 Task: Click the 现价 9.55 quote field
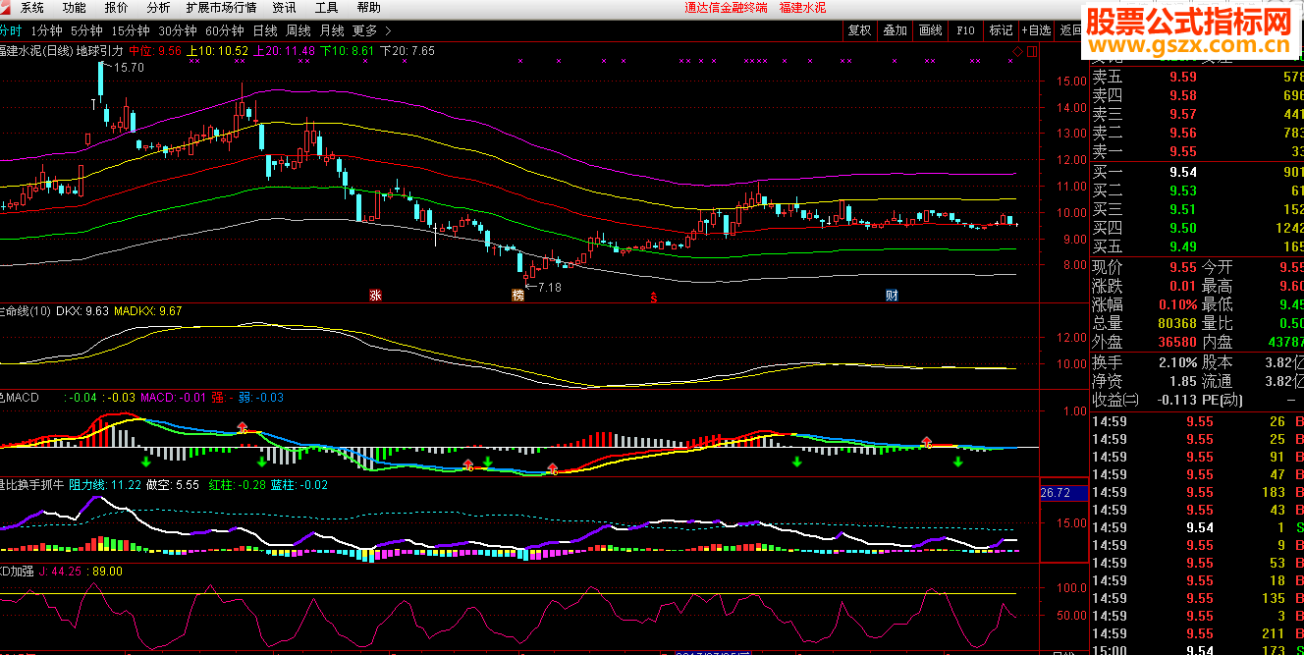point(1145,267)
